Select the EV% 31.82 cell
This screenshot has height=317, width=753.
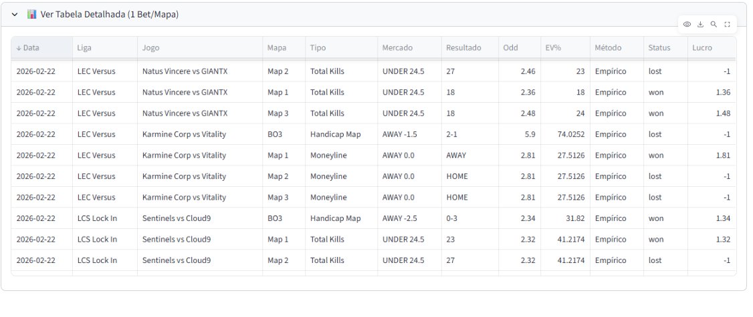tap(565, 218)
